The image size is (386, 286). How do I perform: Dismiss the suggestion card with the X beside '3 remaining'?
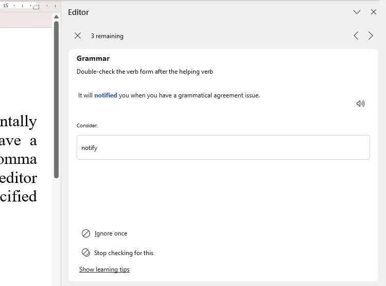[78, 36]
